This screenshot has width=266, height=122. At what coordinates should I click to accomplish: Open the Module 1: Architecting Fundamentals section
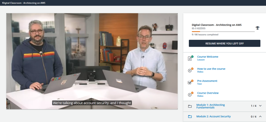click(210, 106)
